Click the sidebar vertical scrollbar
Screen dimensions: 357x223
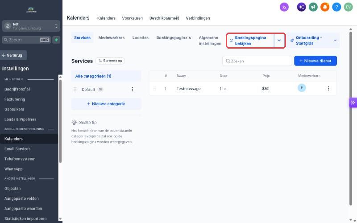[60, 120]
